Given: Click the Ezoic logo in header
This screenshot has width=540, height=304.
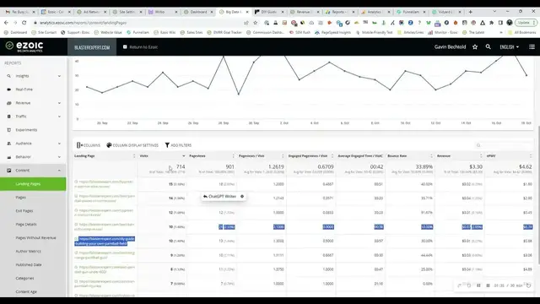Looking at the screenshot, I should coord(24,46).
